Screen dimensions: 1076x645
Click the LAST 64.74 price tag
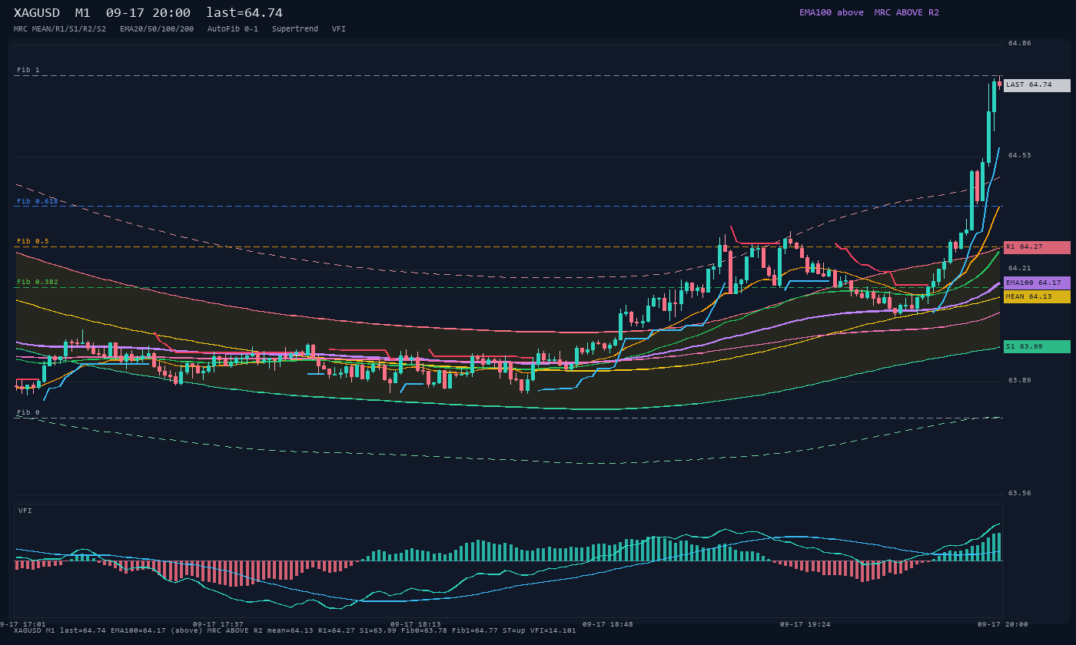(1037, 85)
